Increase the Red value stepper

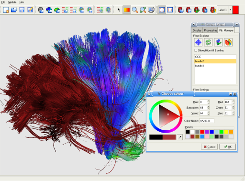233,101
